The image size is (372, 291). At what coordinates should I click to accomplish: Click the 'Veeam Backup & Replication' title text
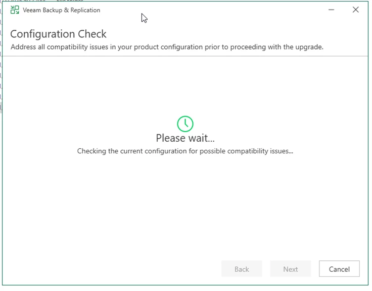[61, 10]
